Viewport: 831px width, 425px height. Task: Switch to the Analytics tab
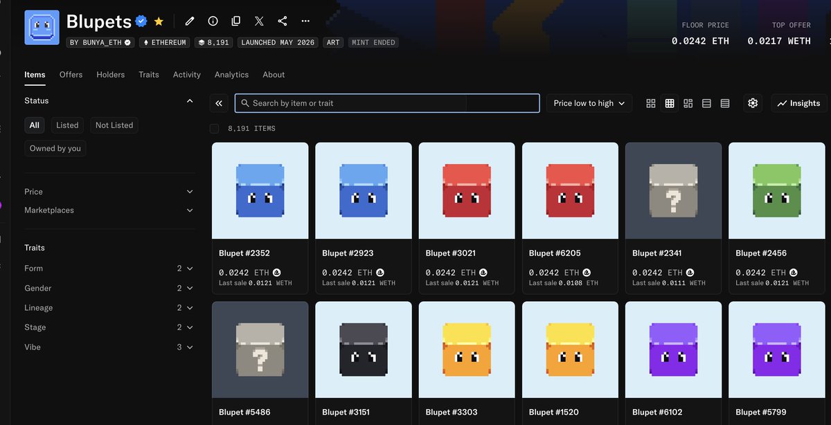[x=231, y=75]
